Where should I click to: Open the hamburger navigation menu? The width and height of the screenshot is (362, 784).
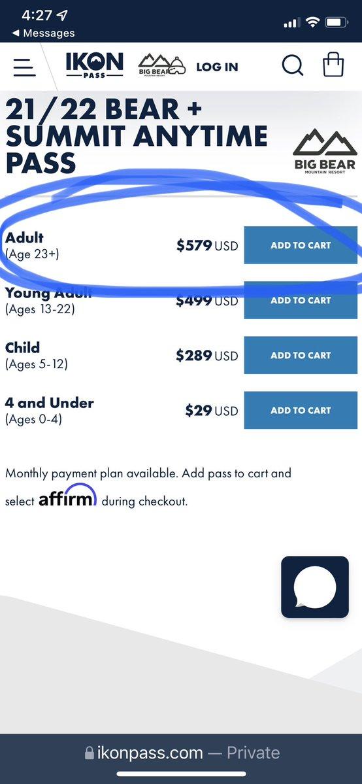tap(24, 67)
